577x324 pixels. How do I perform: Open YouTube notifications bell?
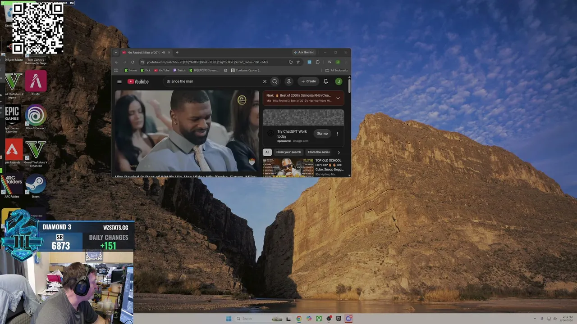[x=325, y=81]
